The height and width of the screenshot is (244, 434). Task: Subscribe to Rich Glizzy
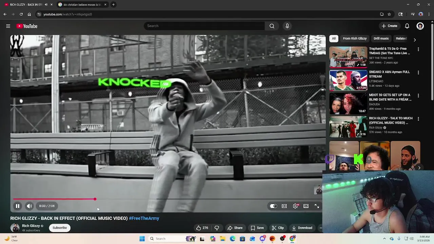(60, 228)
